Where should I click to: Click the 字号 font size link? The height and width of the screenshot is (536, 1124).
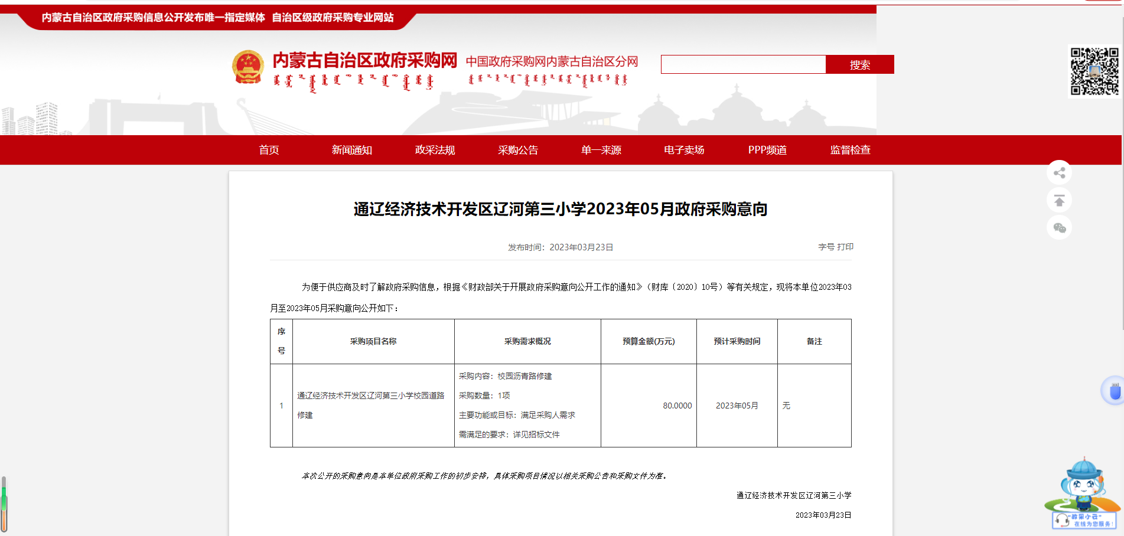click(x=826, y=247)
